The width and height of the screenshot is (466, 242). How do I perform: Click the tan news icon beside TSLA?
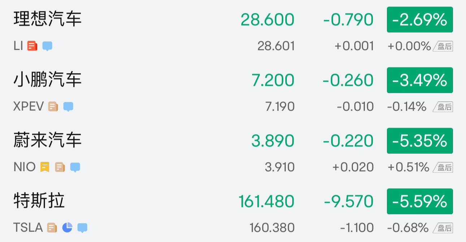coord(52,228)
